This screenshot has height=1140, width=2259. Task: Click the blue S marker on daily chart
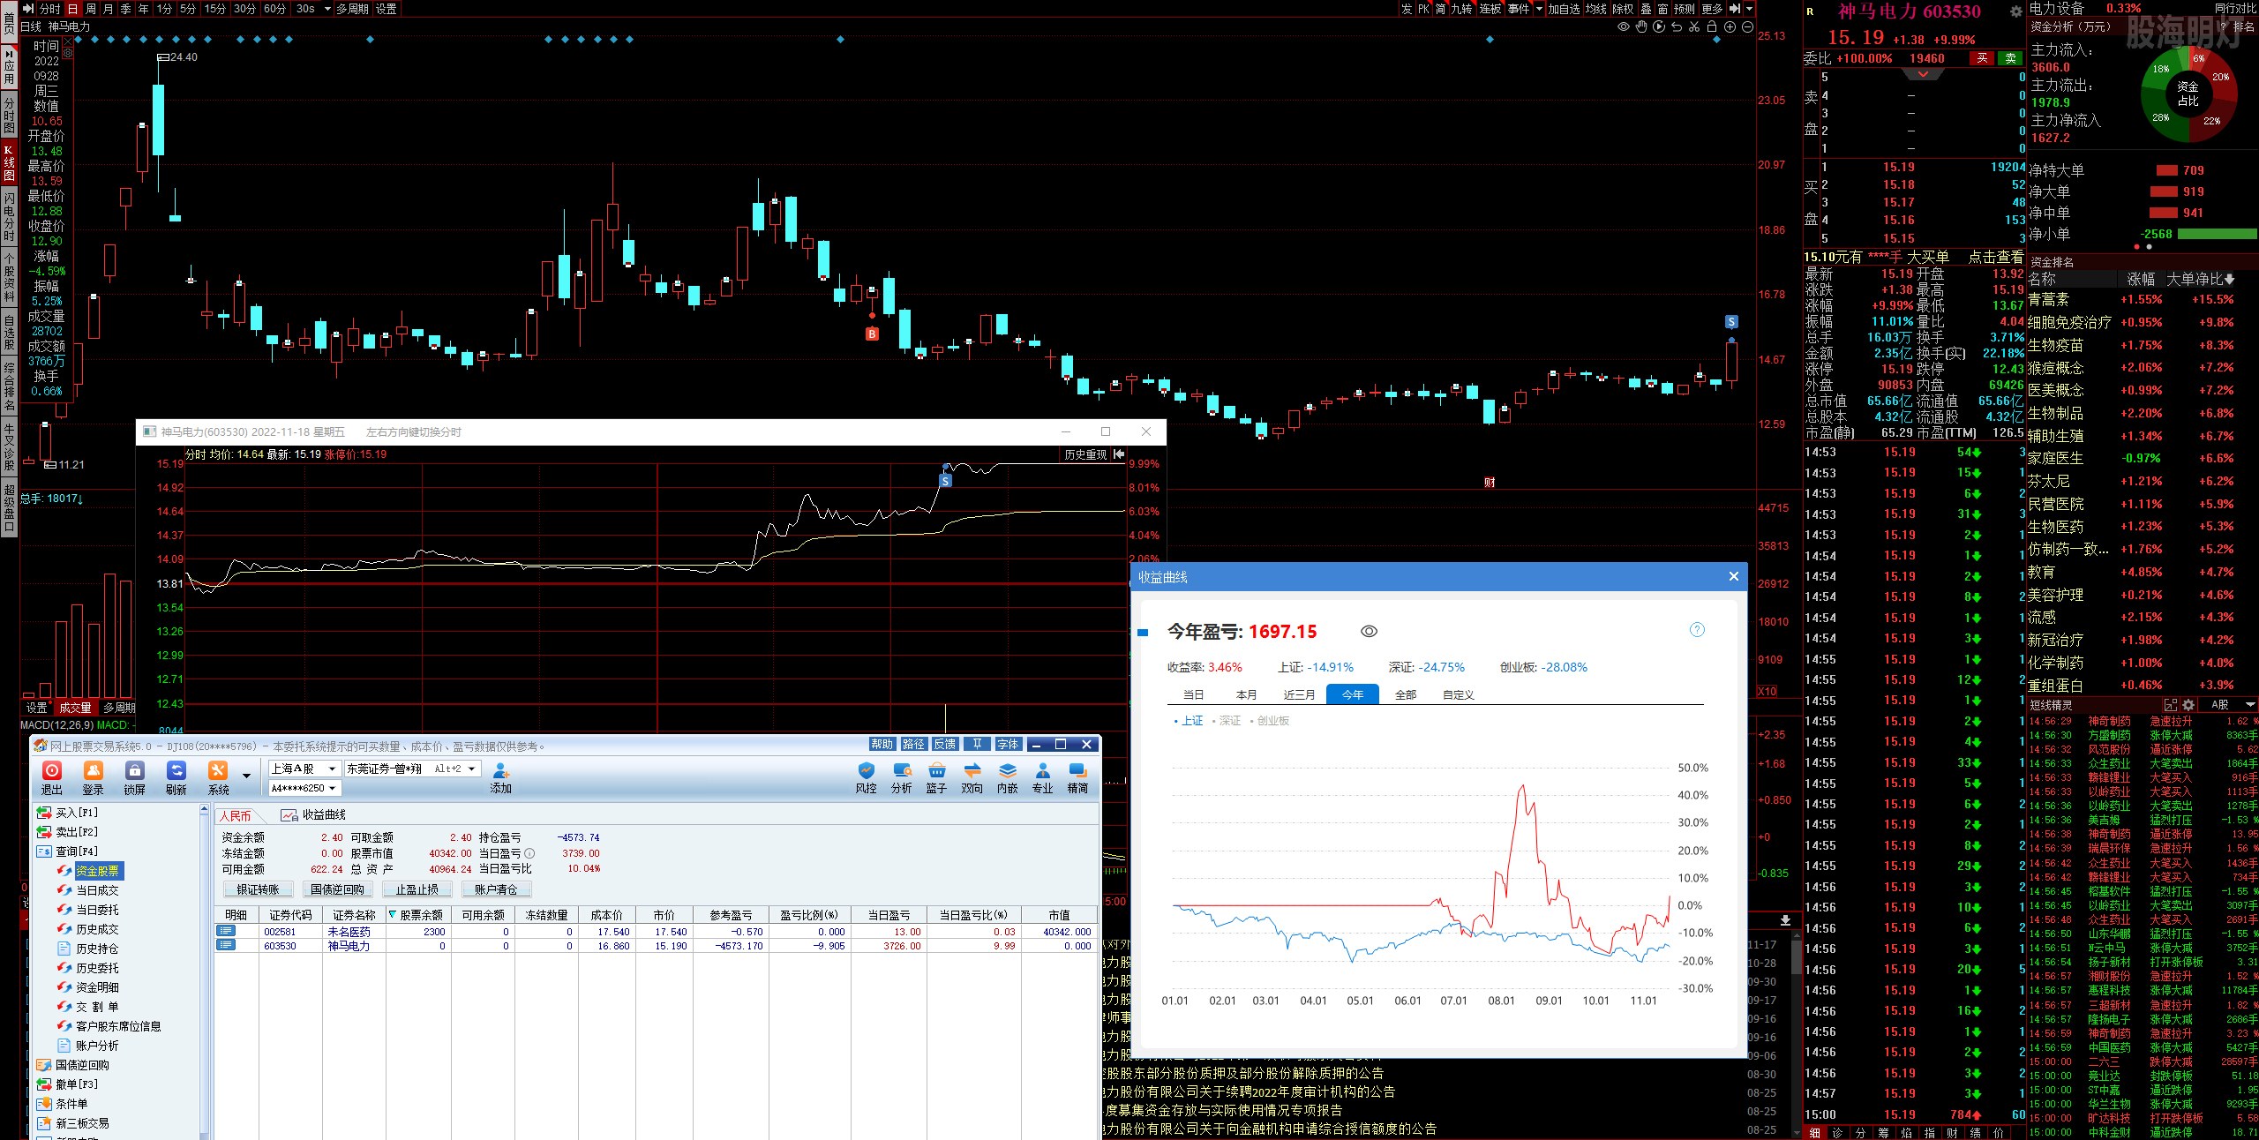click(x=1731, y=322)
